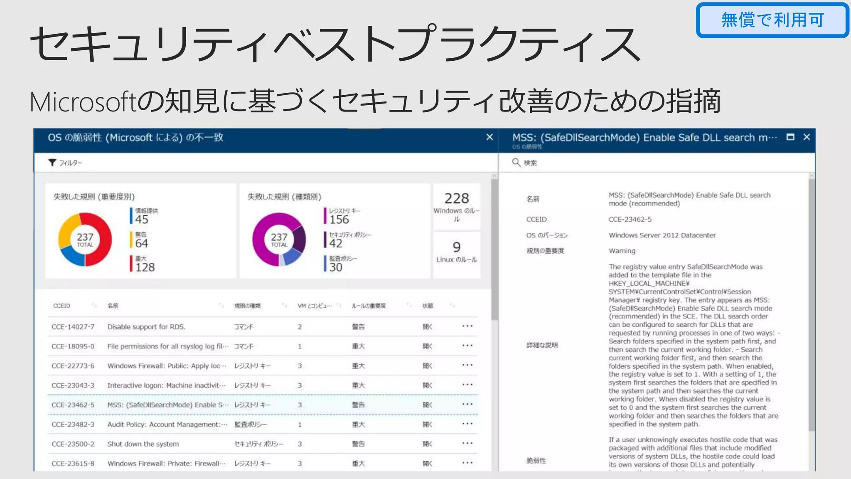
Task: Click the レジストリ キー 156 legend entry
Action: click(x=342, y=216)
